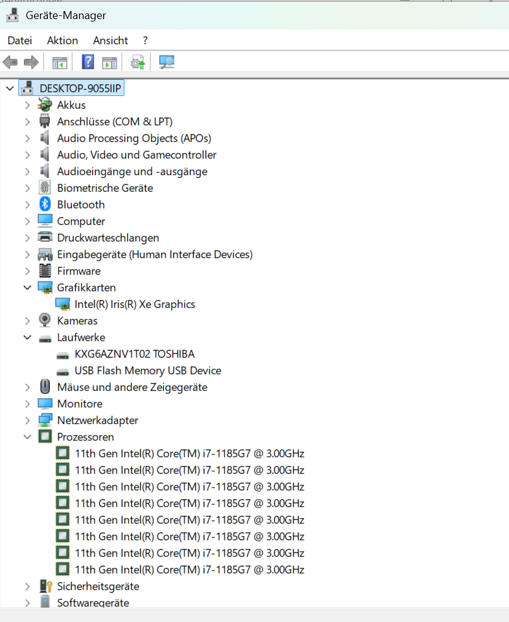509x622 pixels.
Task: Select the Prozessoren label
Action: (85, 437)
